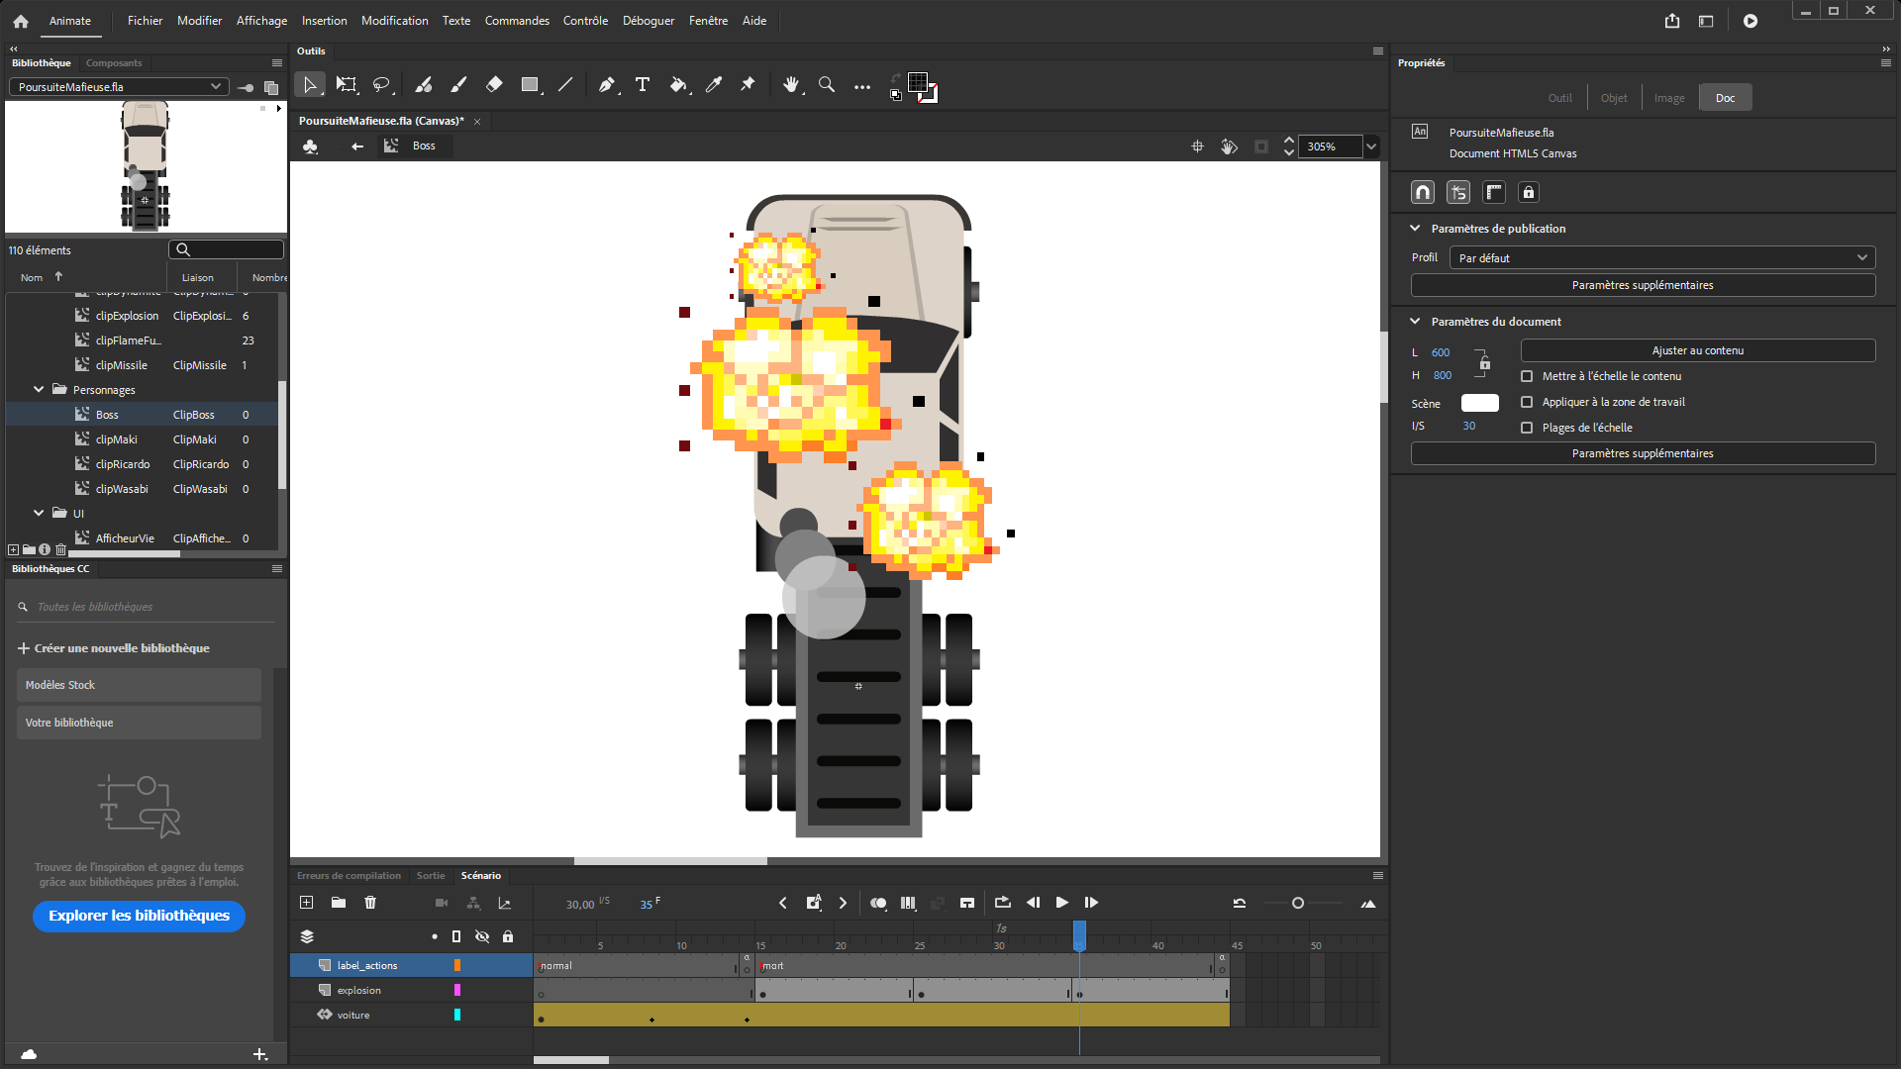The height and width of the screenshot is (1069, 1901).
Task: Switch to the Sortie tab
Action: (431, 875)
